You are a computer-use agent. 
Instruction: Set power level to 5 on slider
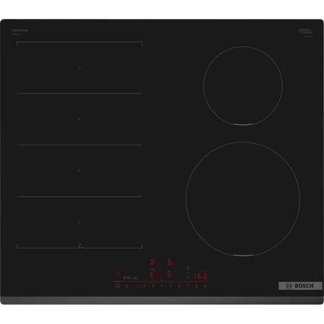(x=171, y=286)
